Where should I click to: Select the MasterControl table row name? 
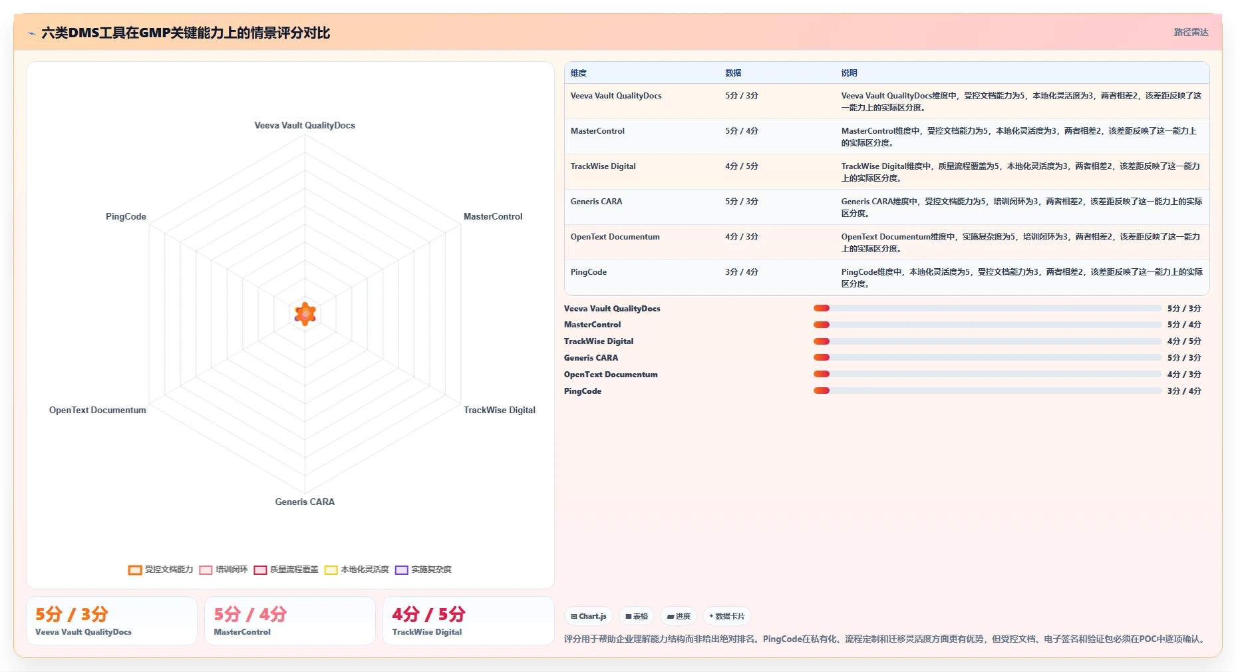[x=597, y=131]
